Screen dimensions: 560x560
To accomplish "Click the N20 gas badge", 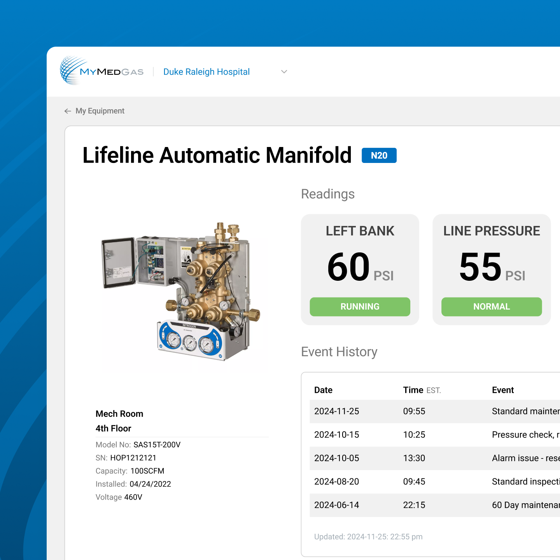I will 379,155.
